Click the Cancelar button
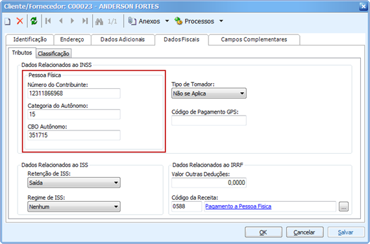This screenshot has height=244, width=370. [x=304, y=232]
